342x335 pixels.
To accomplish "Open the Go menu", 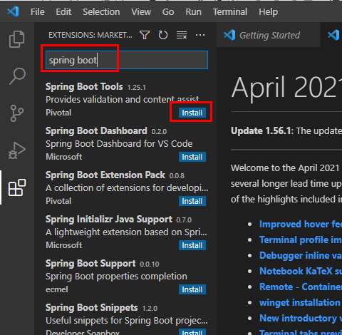I will point(168,12).
